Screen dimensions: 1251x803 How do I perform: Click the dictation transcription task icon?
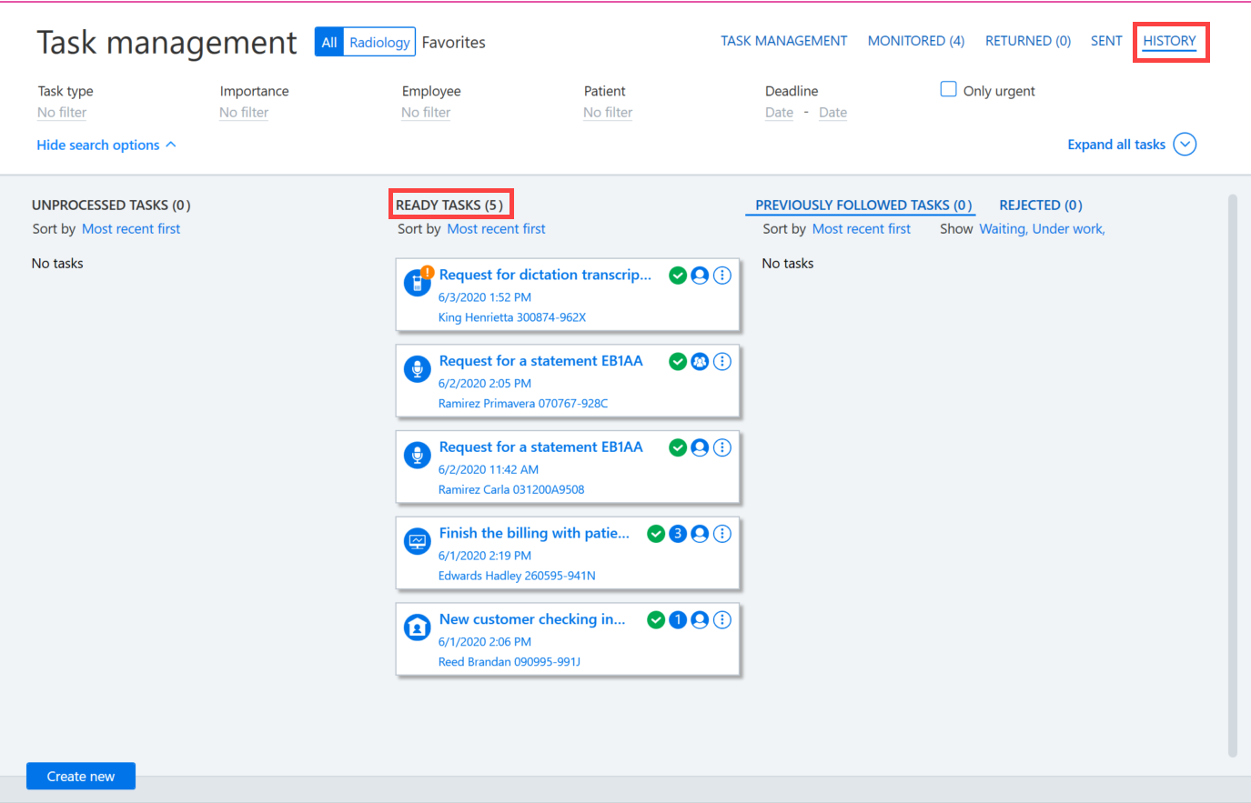418,282
